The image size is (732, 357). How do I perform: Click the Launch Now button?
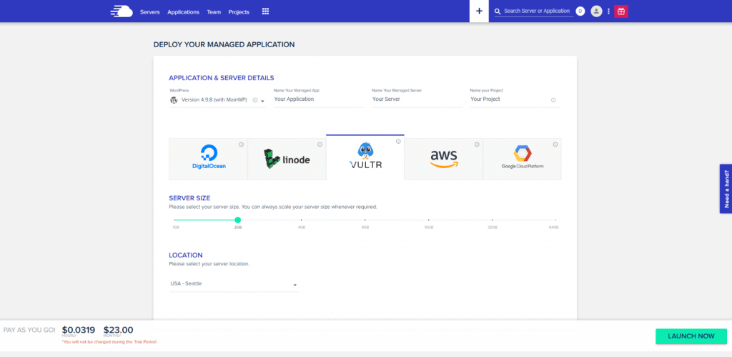pos(691,336)
